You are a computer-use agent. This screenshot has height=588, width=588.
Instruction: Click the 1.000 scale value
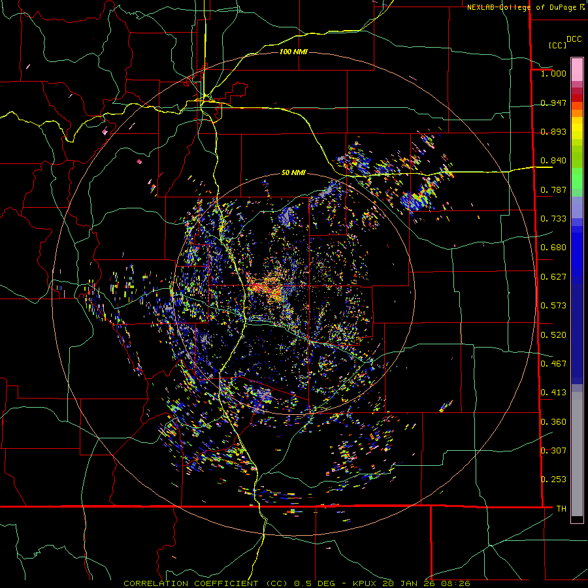[553, 73]
